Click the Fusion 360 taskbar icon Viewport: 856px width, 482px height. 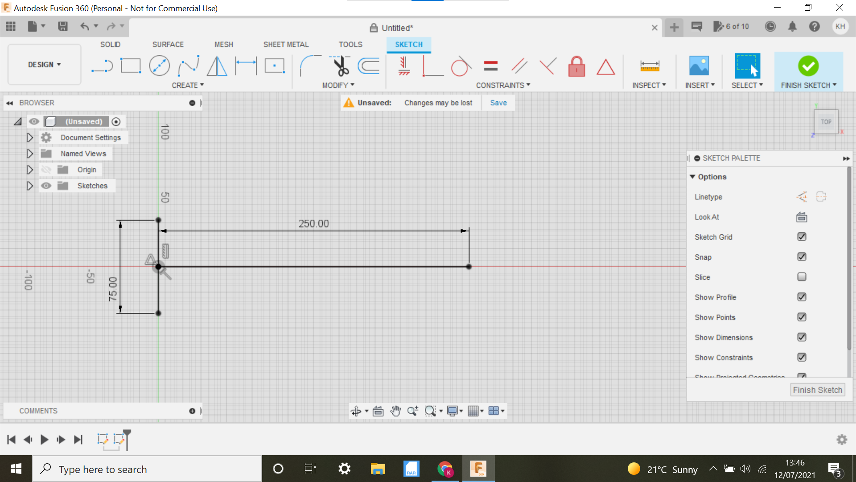478,469
